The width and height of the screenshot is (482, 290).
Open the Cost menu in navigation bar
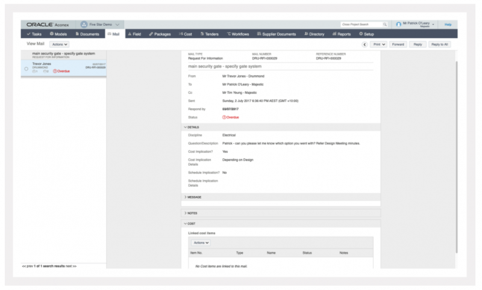pyautogui.click(x=186, y=34)
